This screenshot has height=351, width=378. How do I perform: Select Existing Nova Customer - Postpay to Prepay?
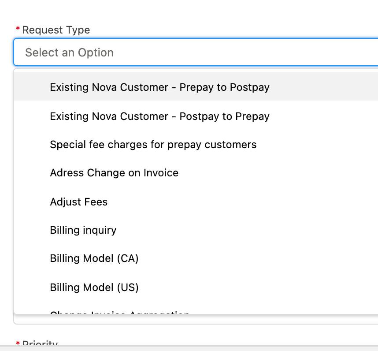coord(196,116)
